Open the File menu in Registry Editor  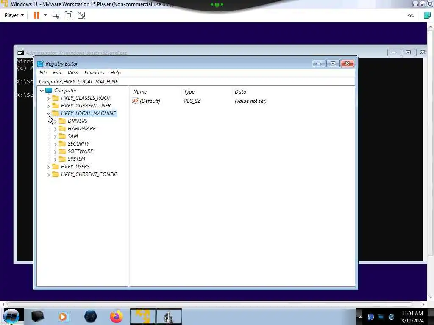click(x=43, y=73)
